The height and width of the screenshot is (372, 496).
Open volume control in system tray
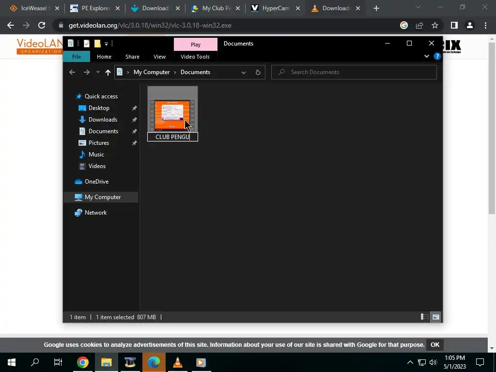coord(433,362)
